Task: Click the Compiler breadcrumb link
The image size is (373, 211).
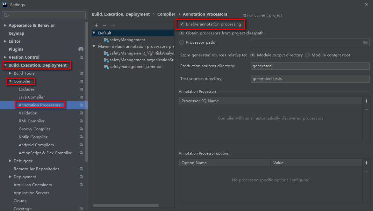Action: pyautogui.click(x=166, y=14)
